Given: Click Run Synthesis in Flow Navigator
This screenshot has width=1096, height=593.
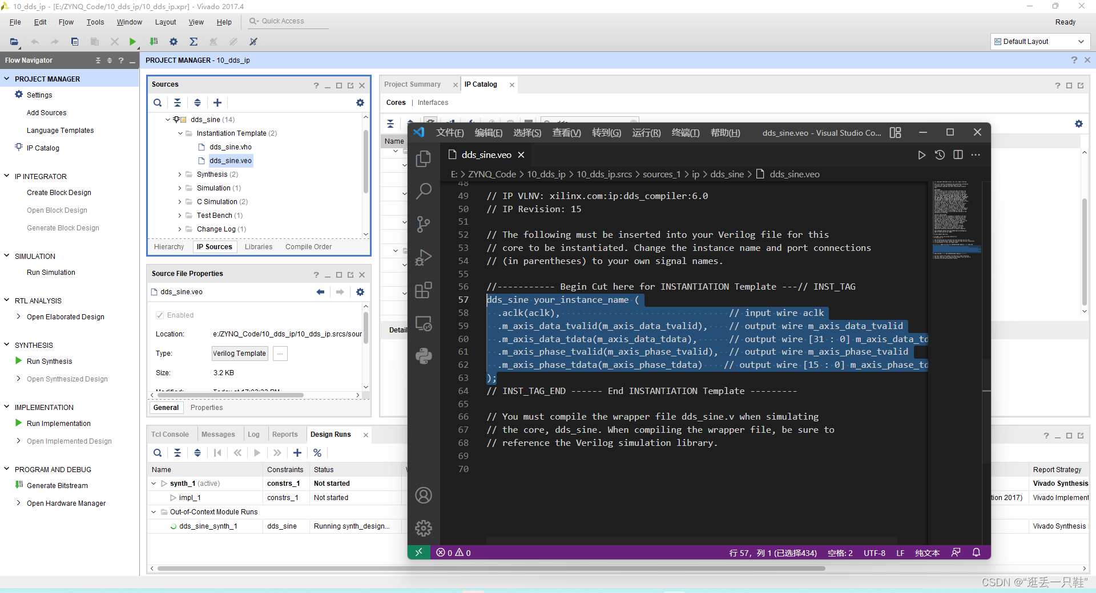Looking at the screenshot, I should click(x=50, y=362).
